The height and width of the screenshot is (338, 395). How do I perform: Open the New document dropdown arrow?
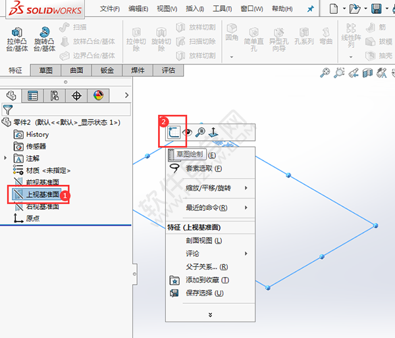tap(344, 9)
